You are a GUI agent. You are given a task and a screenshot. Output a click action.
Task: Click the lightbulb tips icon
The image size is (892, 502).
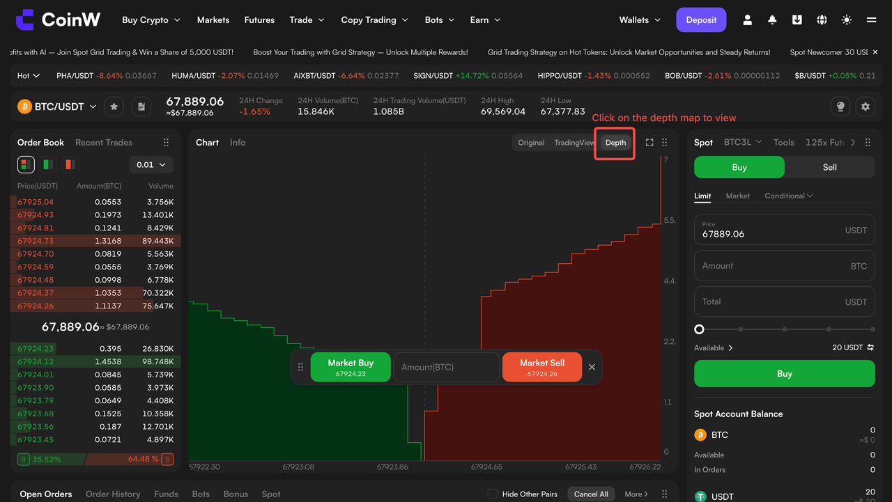pyautogui.click(x=840, y=107)
